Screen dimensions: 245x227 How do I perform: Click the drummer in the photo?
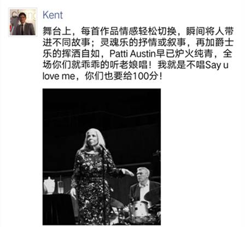[x=144, y=184]
